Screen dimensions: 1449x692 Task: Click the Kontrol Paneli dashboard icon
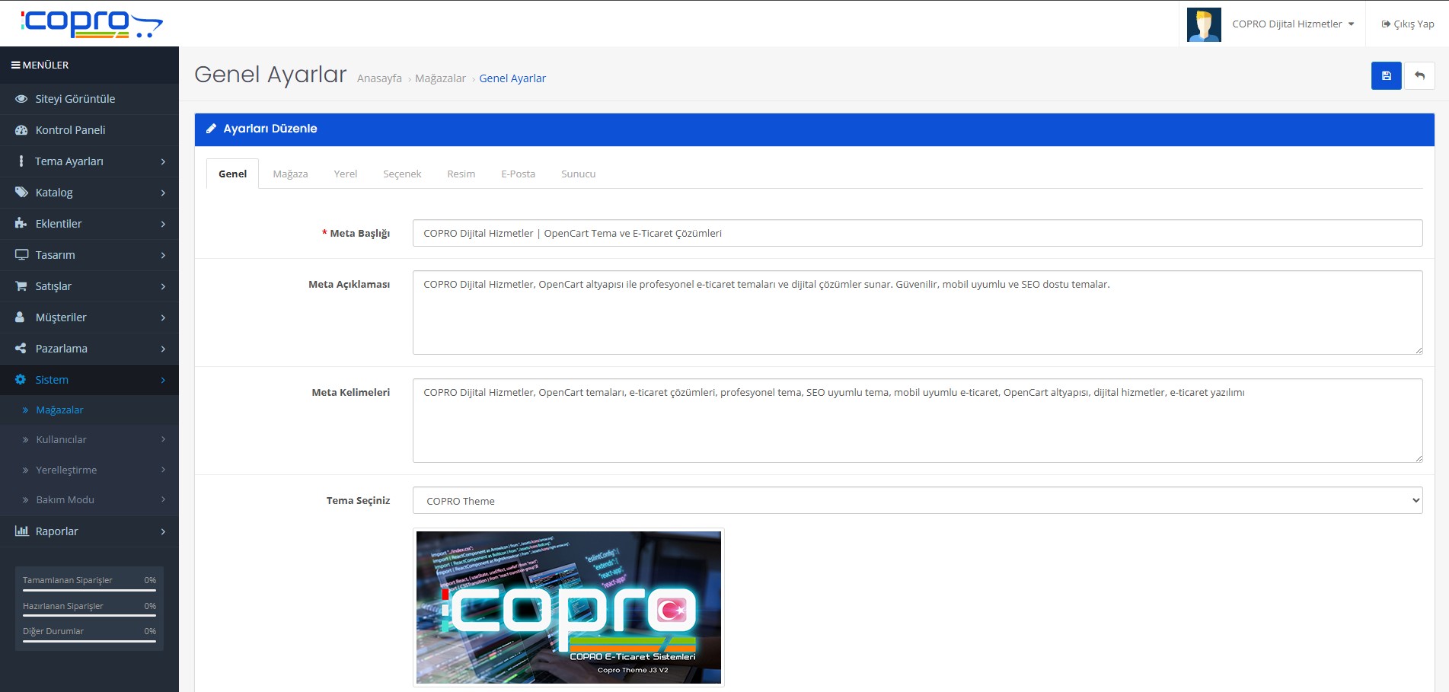coord(21,130)
